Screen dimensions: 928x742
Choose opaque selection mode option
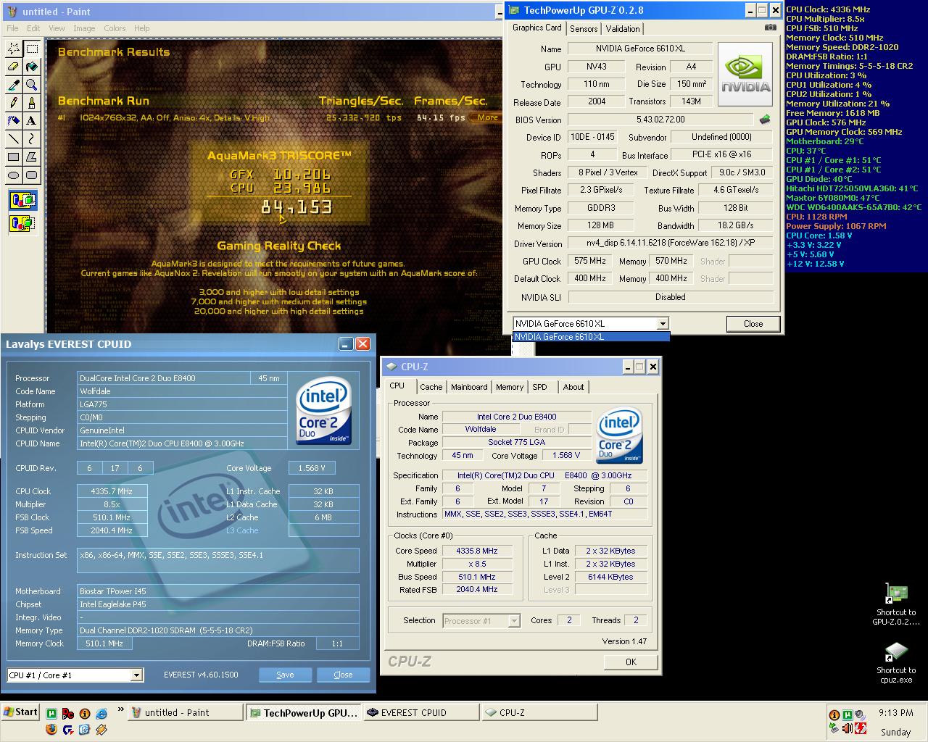[x=22, y=200]
